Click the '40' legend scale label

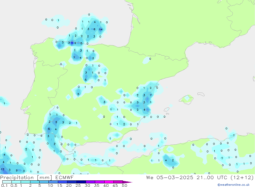pos(106,185)
